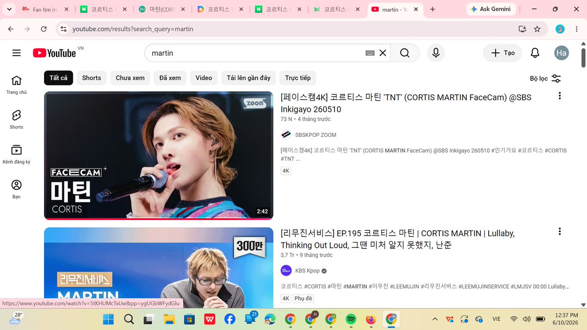
Task: Click the address bar URL
Action: 133,29
